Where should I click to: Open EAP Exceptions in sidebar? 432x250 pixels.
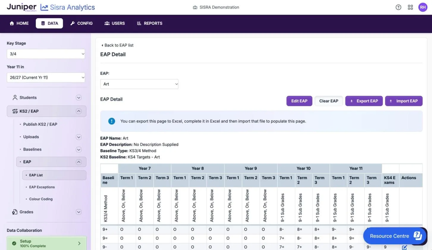point(42,187)
